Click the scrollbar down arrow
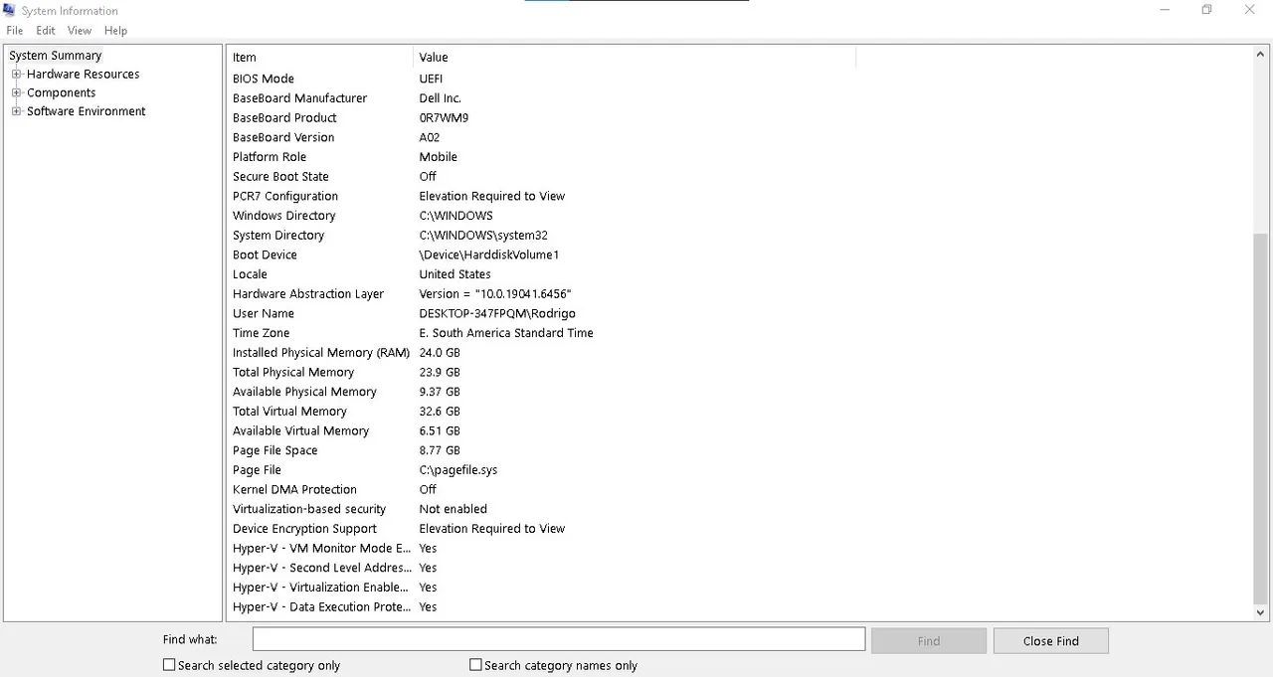Screen dimensions: 1273x677 coord(1260,613)
